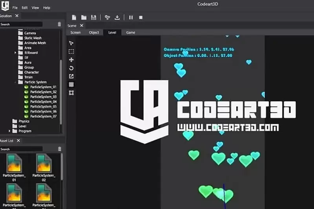Switch to the Game tab
The height and width of the screenshot is (209, 314).
coord(131,33)
